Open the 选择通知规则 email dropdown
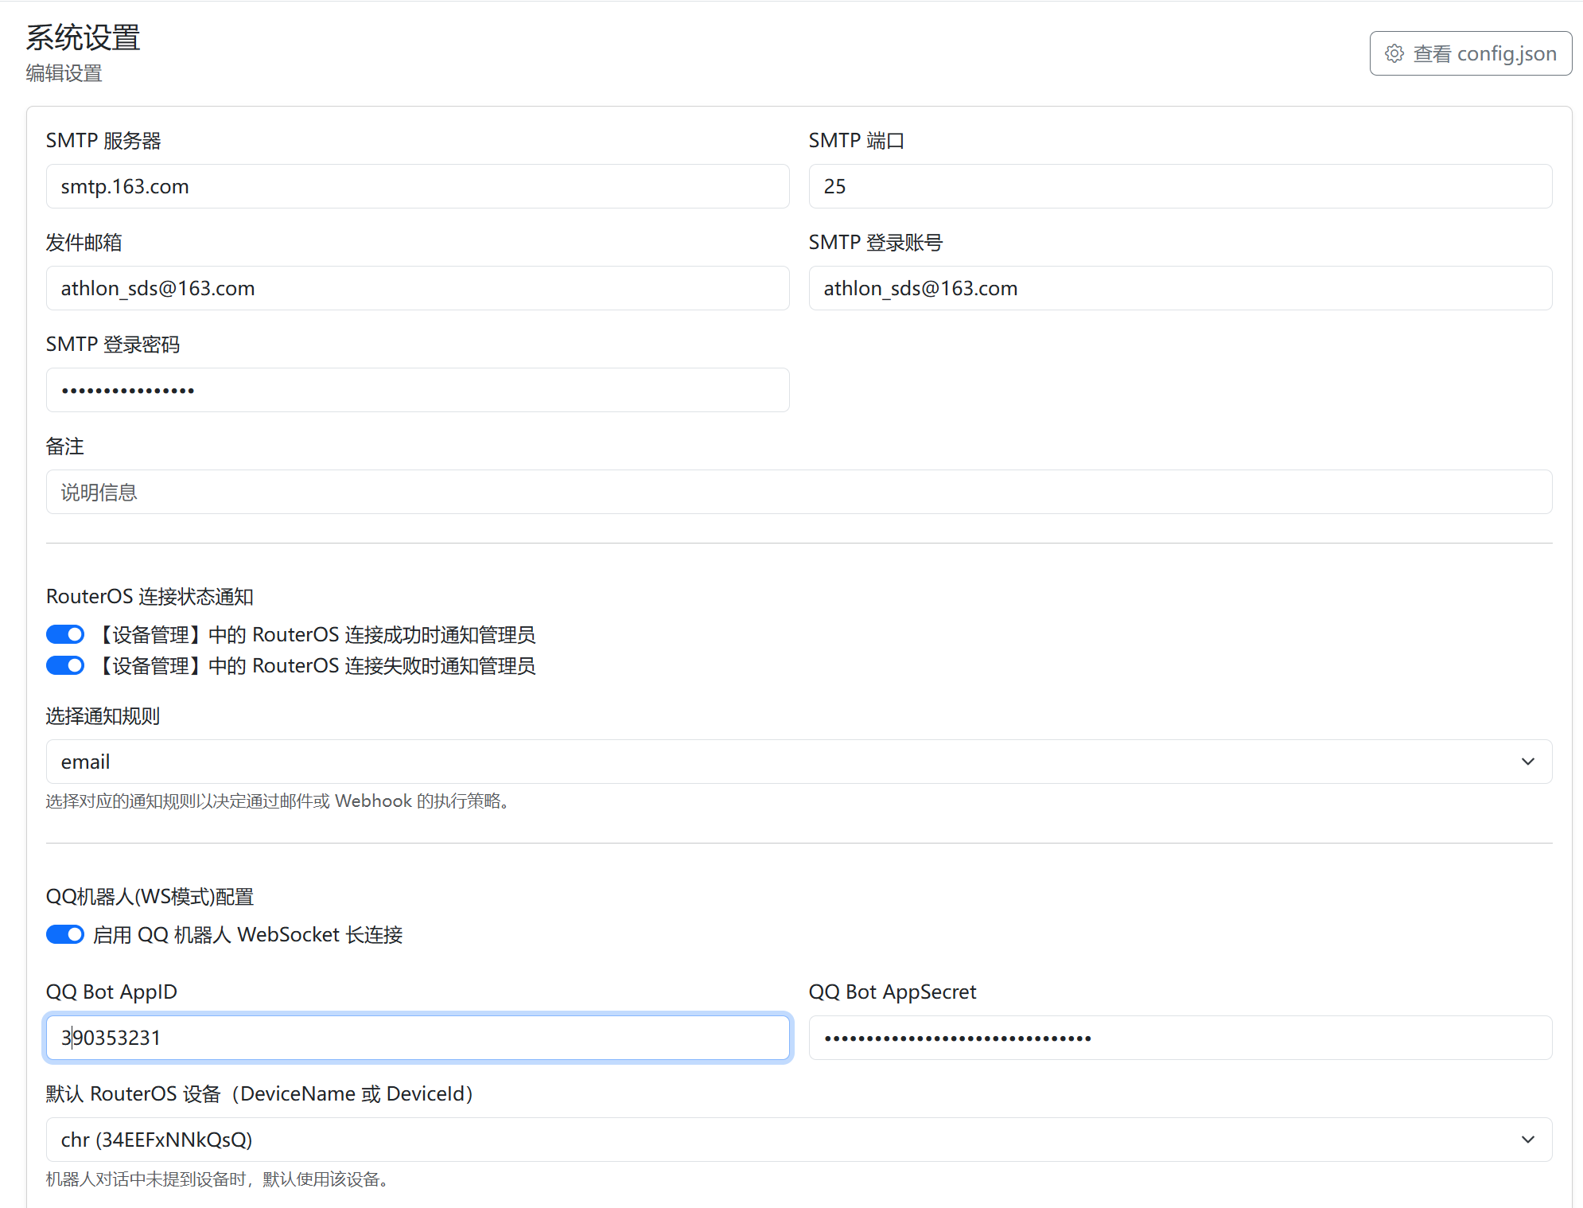 pyautogui.click(x=798, y=762)
